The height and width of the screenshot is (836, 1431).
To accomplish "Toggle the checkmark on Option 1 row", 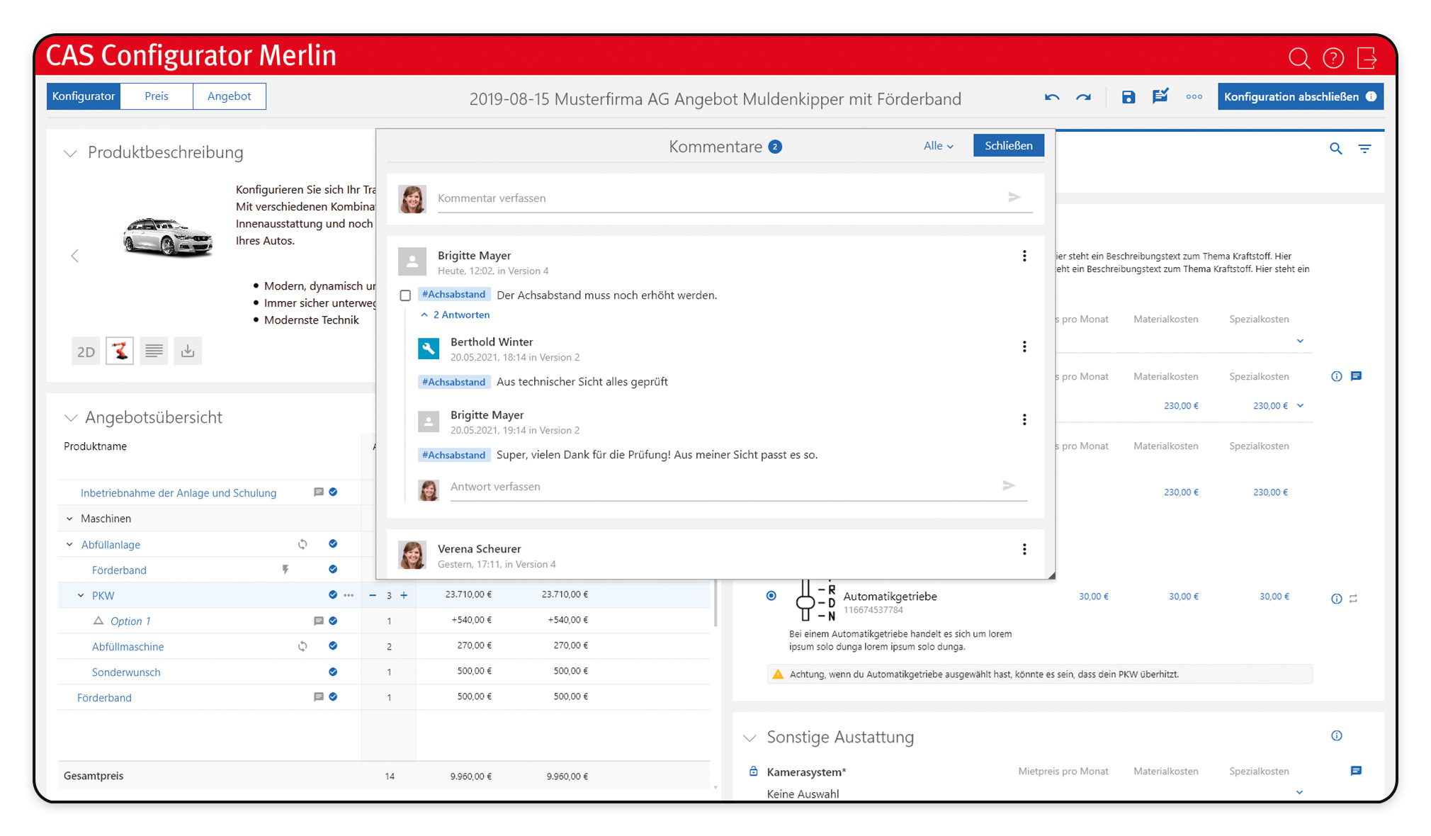I will 333,620.
